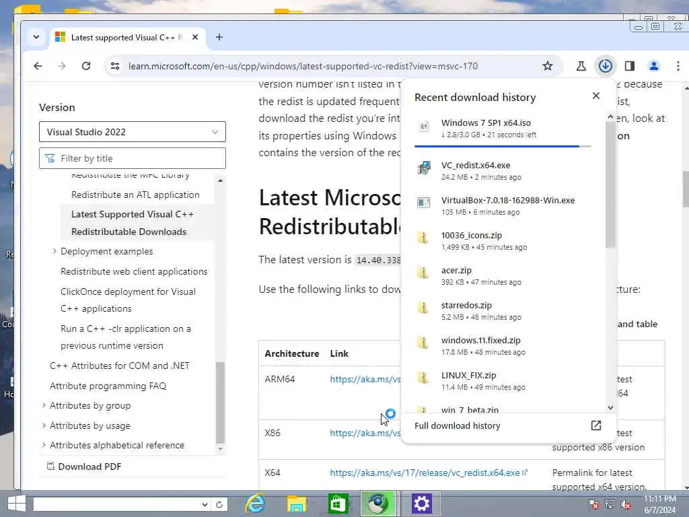The width and height of the screenshot is (689, 517).
Task: Open C++ Attributes for COM and .NET
Action: 120,366
